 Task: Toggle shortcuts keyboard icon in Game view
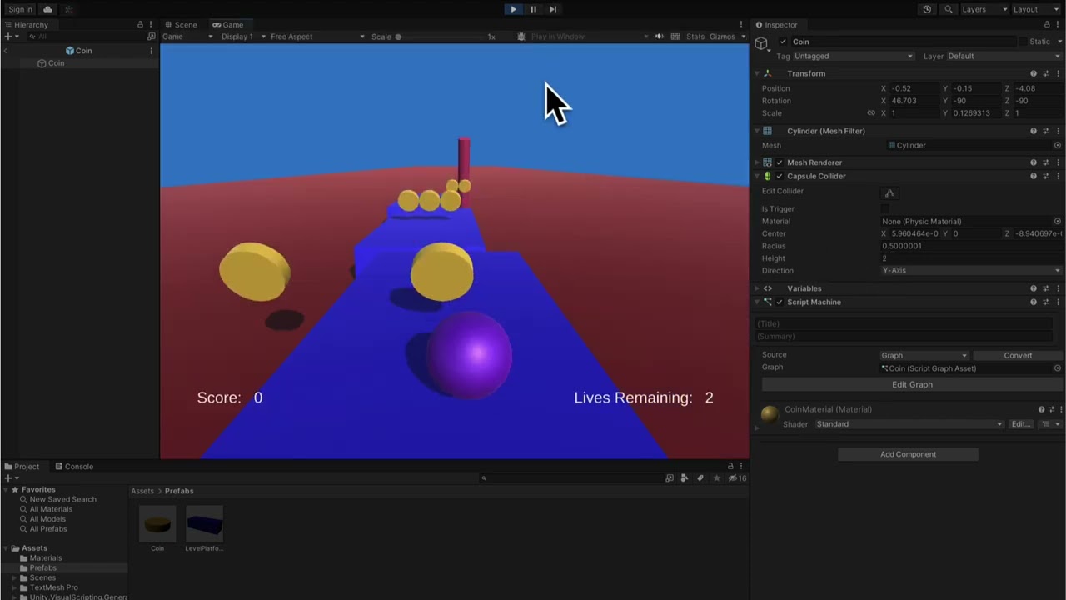pyautogui.click(x=675, y=37)
